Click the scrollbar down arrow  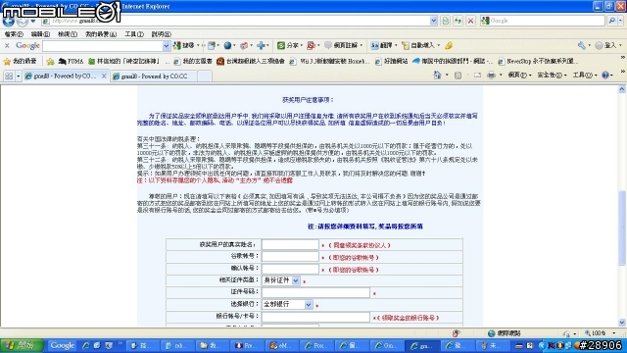coord(622,323)
